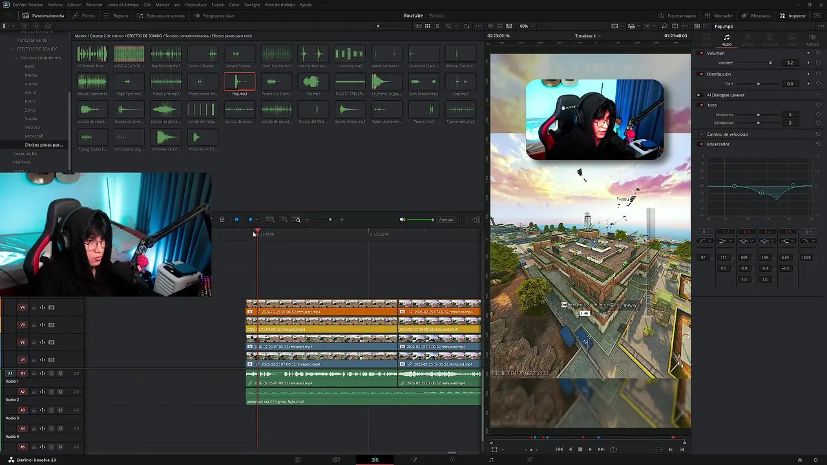The width and height of the screenshot is (827, 465).
Task: Enable AI Dialogue Leveler switch
Action: [x=699, y=95]
